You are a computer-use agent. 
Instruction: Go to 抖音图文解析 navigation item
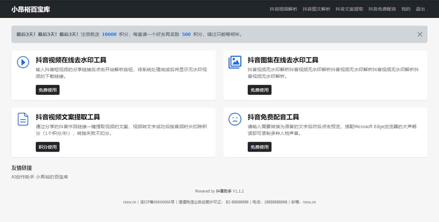point(316,9)
